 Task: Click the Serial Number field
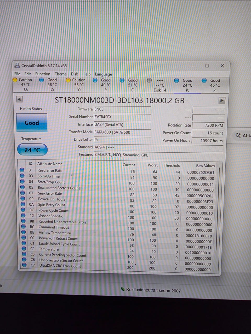point(122,117)
